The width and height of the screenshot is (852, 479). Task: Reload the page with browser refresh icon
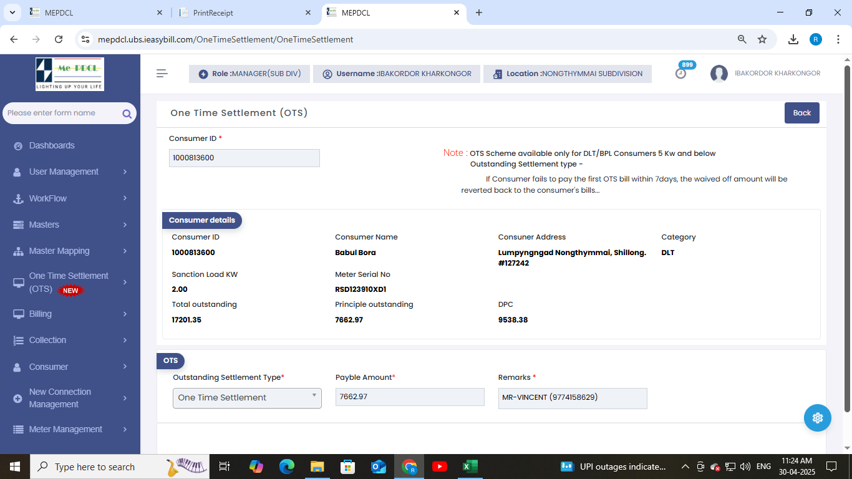(59, 39)
